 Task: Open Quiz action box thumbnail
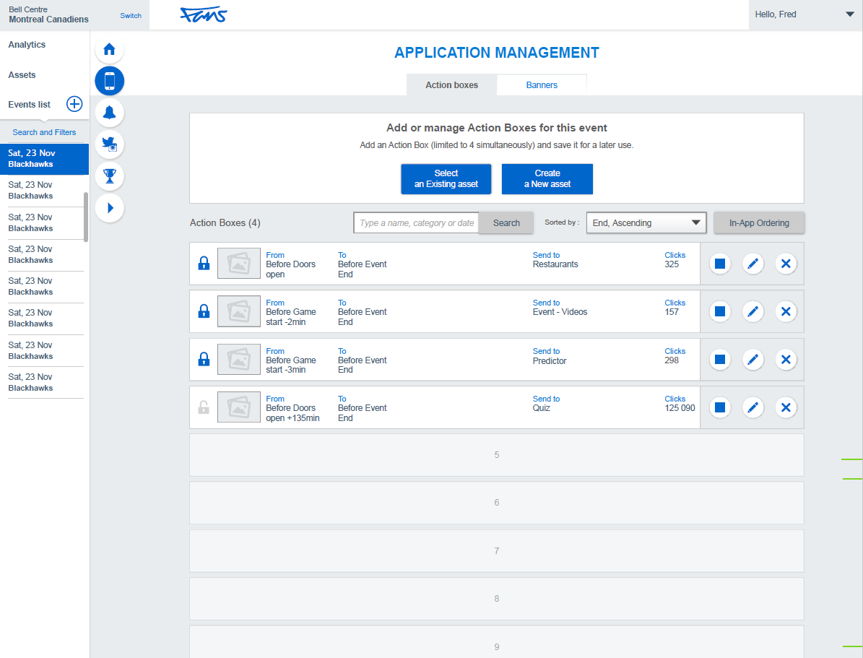click(239, 407)
